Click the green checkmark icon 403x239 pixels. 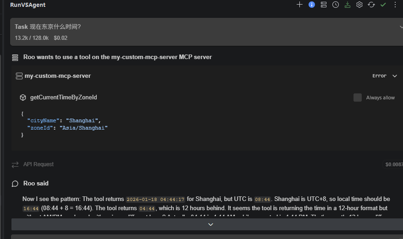coord(383,5)
